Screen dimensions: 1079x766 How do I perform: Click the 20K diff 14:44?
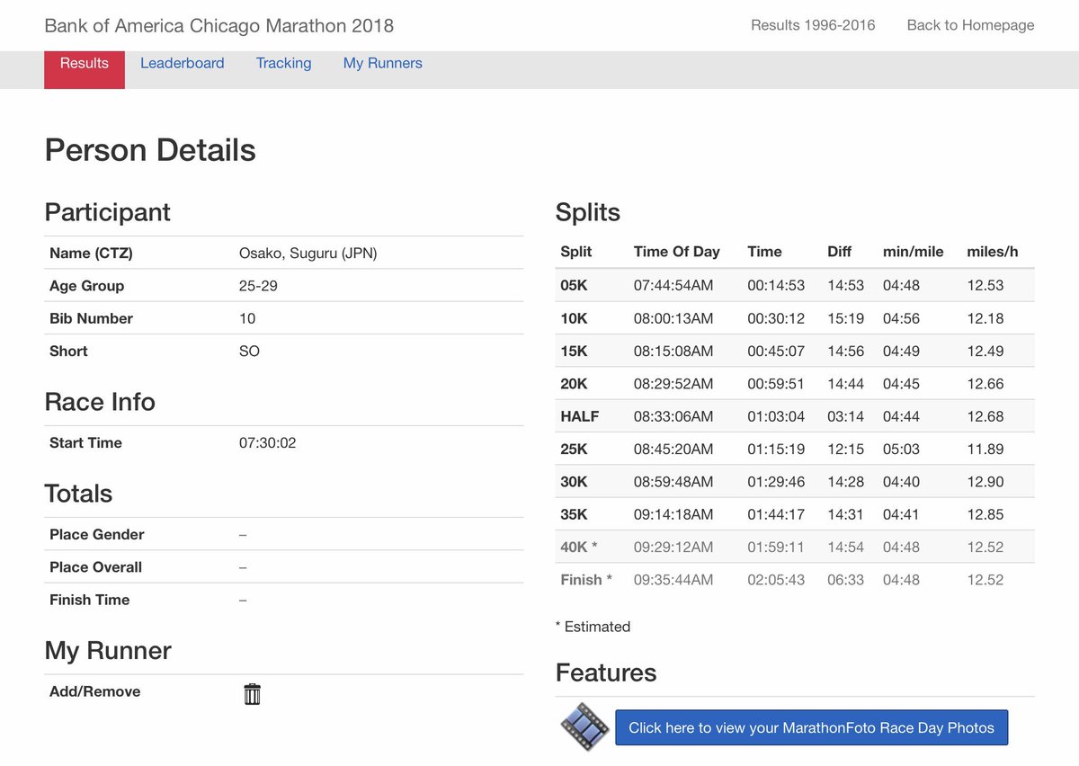point(845,384)
